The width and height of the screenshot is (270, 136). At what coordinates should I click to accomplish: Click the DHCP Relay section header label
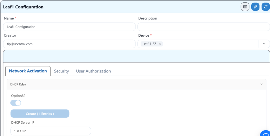pyautogui.click(x=18, y=85)
